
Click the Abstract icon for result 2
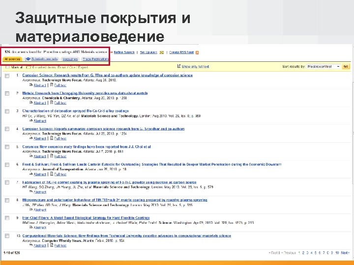(31, 103)
